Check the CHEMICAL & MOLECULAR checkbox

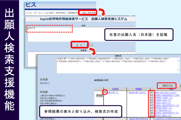pos(152,119)
